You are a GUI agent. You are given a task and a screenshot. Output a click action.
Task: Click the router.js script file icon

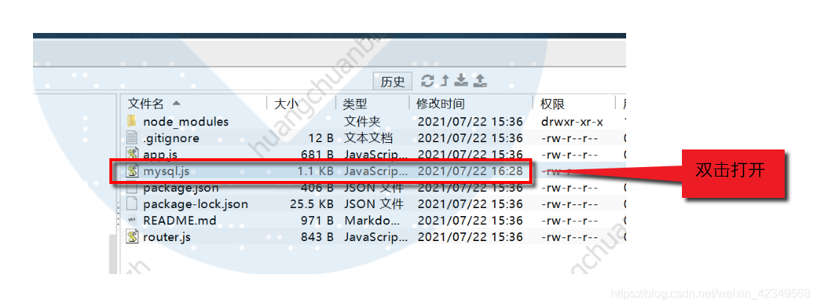(132, 237)
